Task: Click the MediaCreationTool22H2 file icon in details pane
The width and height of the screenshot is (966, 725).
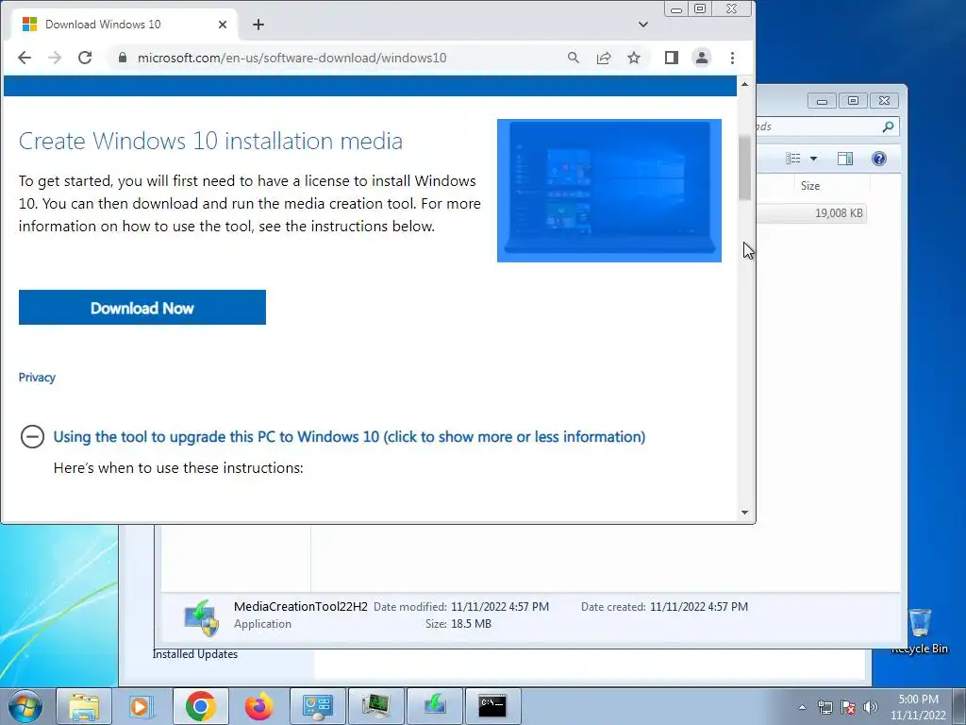Action: [x=202, y=617]
